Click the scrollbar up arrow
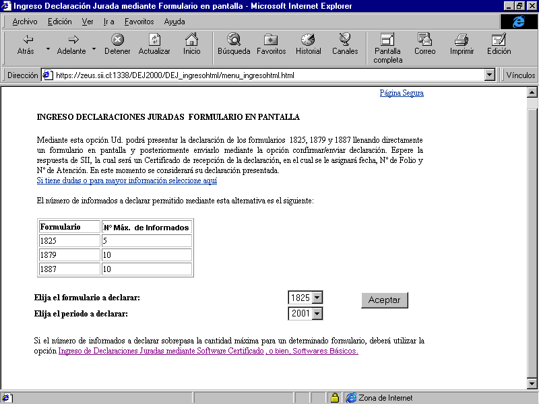Screen dimensions: 539x404 (x=532, y=93)
